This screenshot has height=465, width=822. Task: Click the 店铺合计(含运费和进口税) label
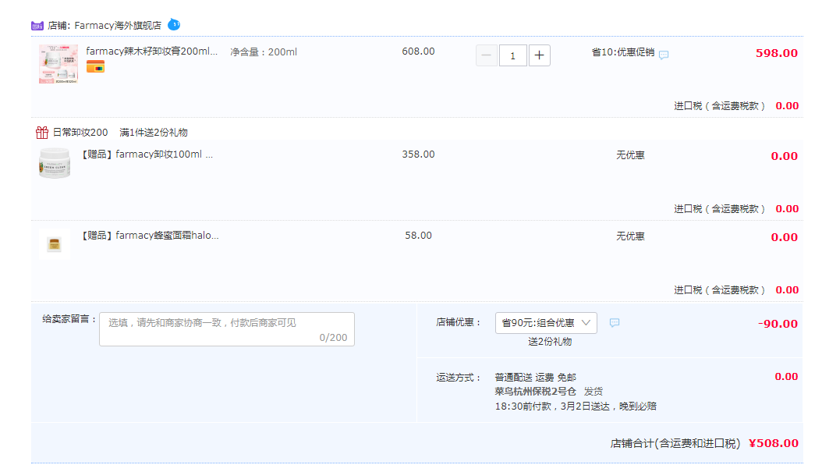(x=675, y=443)
